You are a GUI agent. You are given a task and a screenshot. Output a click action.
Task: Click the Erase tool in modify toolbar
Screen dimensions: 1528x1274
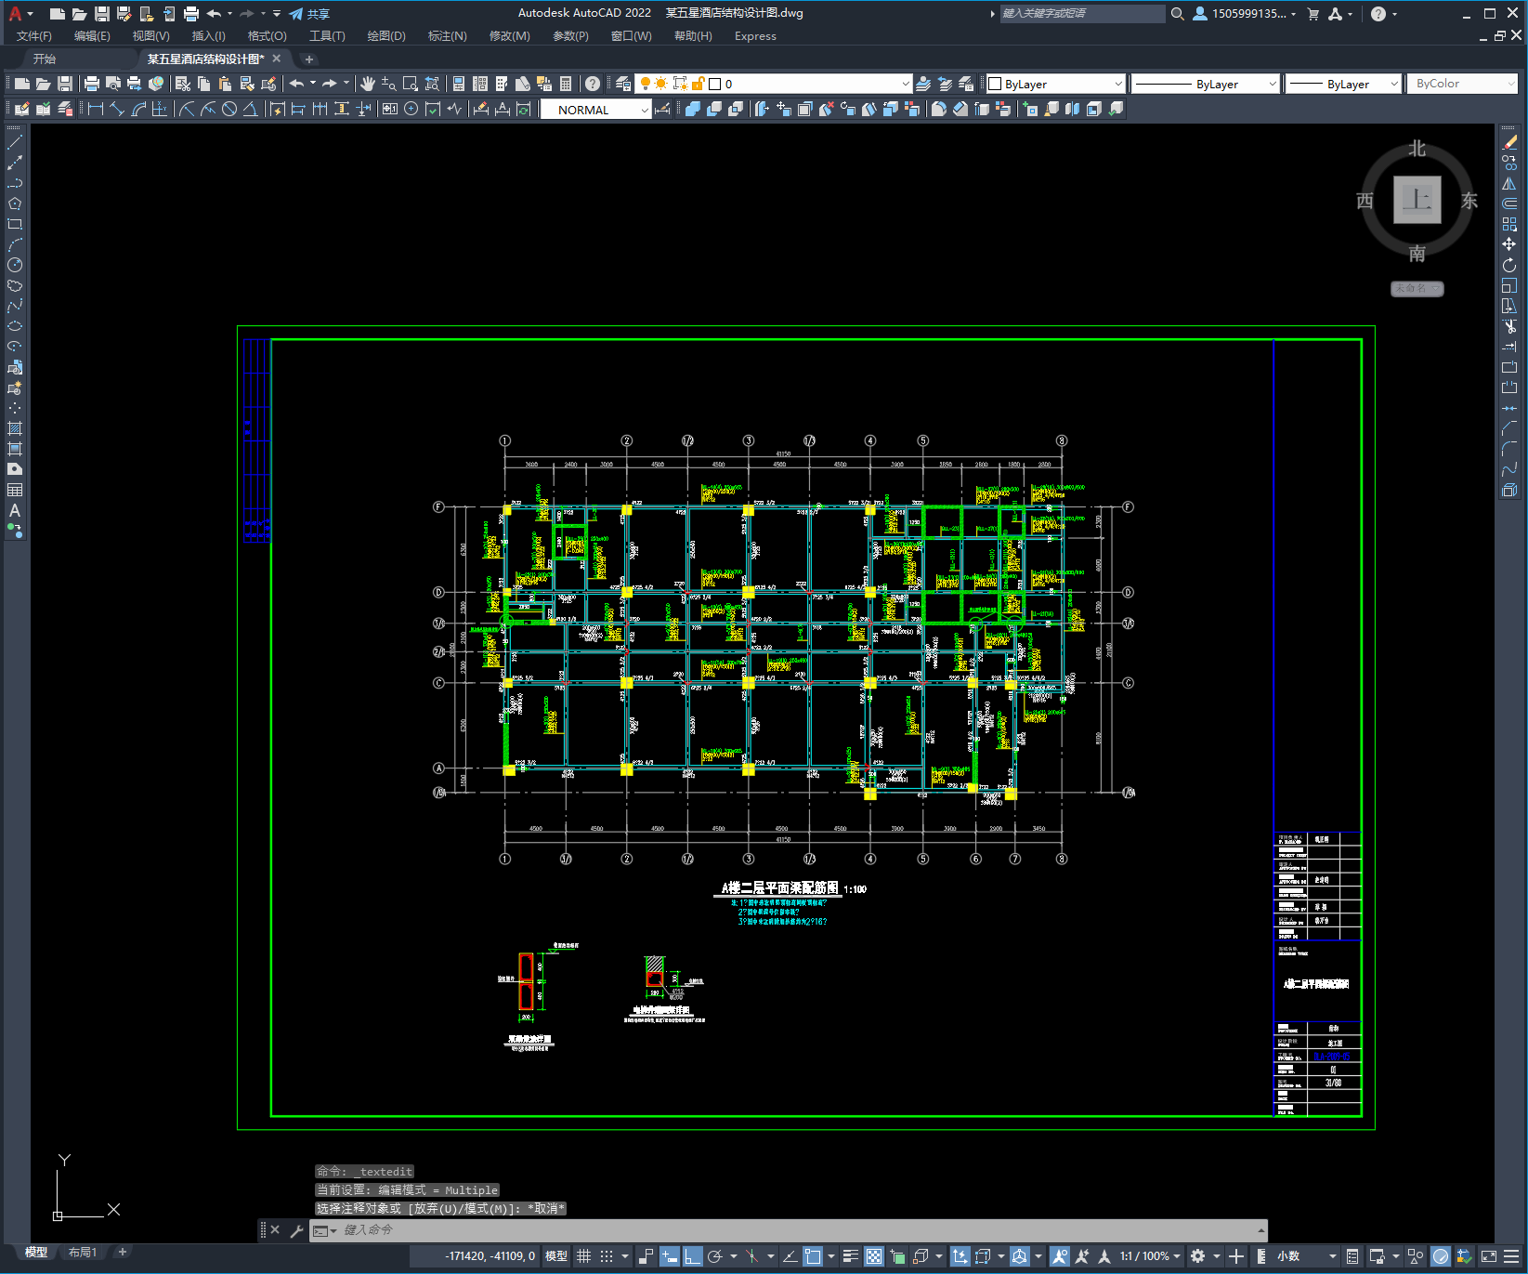(x=1509, y=142)
